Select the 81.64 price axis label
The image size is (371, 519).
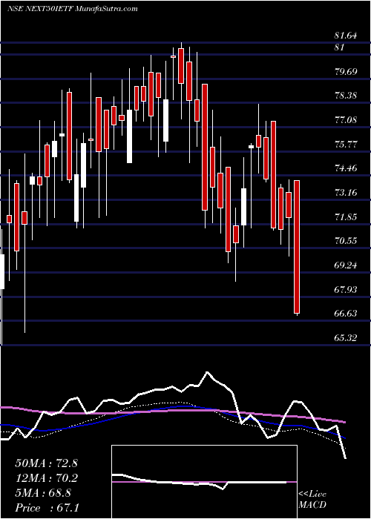coord(346,36)
